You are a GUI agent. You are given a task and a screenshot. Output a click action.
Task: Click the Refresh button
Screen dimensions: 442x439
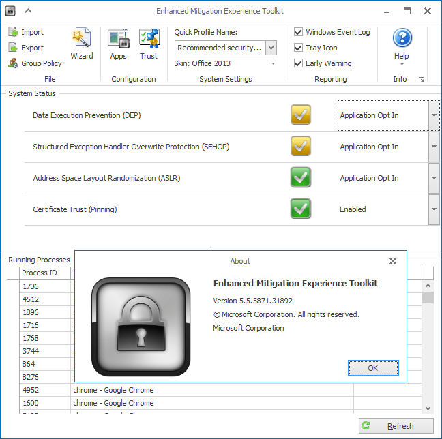396,426
